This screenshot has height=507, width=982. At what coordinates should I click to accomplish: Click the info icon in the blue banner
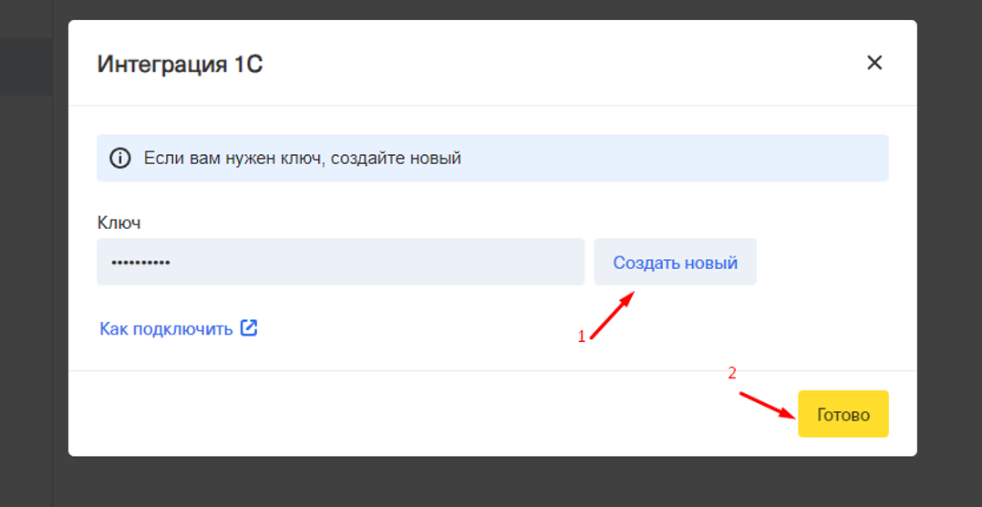[x=120, y=159]
